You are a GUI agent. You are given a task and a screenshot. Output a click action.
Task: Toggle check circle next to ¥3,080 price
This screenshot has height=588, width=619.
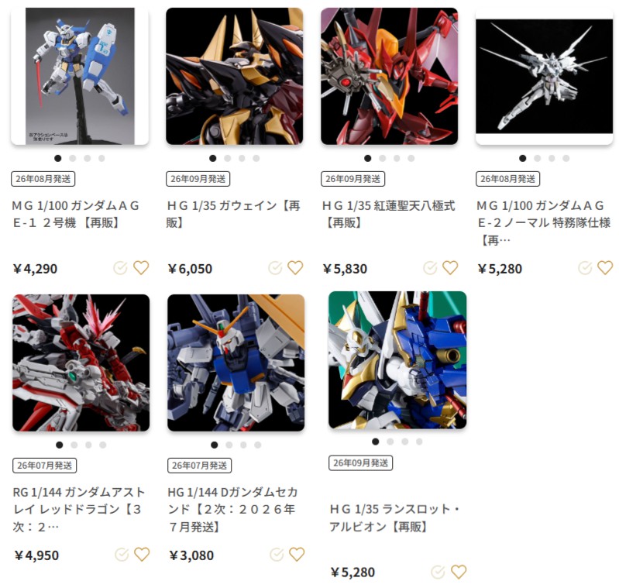[x=277, y=555]
